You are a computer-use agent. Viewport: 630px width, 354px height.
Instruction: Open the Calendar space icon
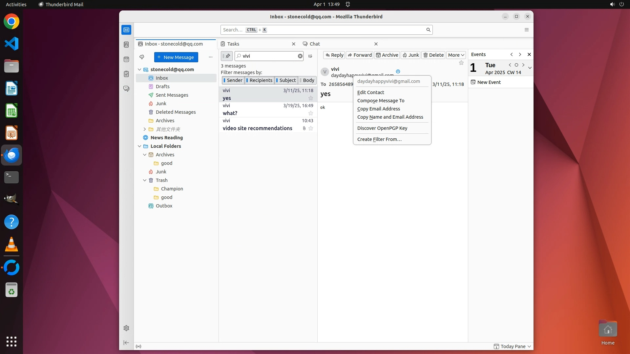click(x=126, y=59)
